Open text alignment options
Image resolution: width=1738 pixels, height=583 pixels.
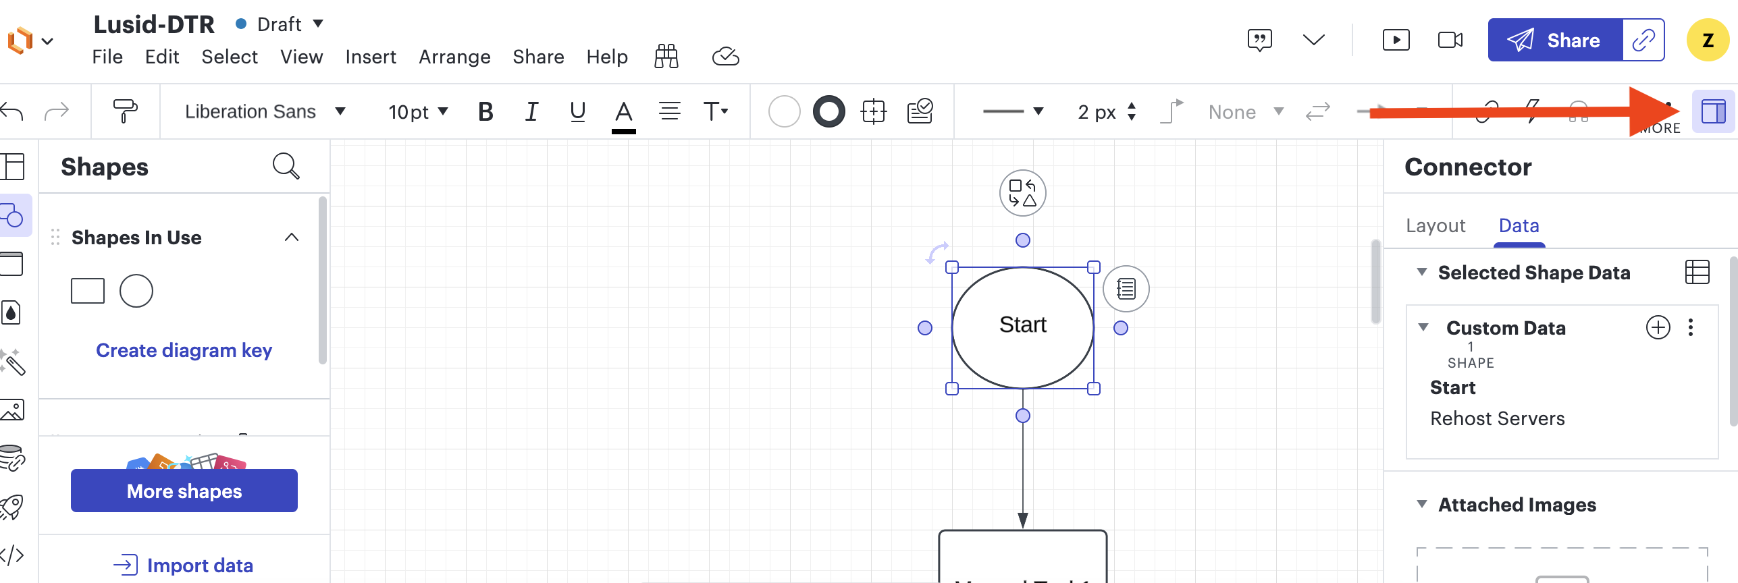(670, 111)
